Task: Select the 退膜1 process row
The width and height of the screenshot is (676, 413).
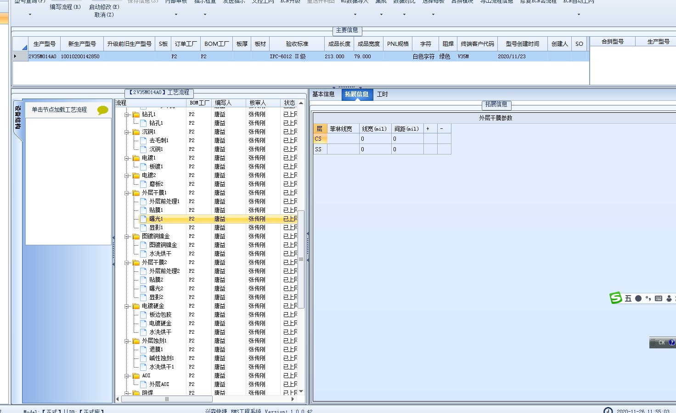Action: [156, 349]
